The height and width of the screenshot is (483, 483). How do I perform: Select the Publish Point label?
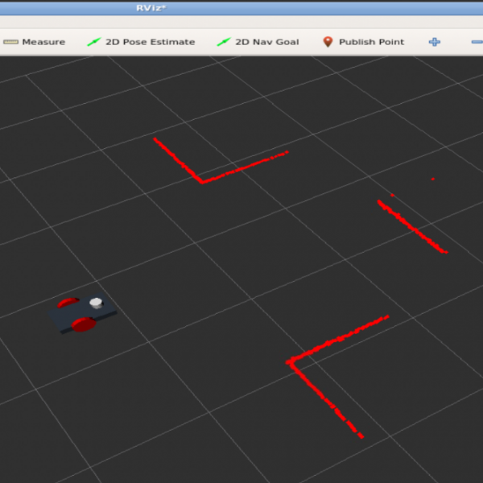[371, 42]
